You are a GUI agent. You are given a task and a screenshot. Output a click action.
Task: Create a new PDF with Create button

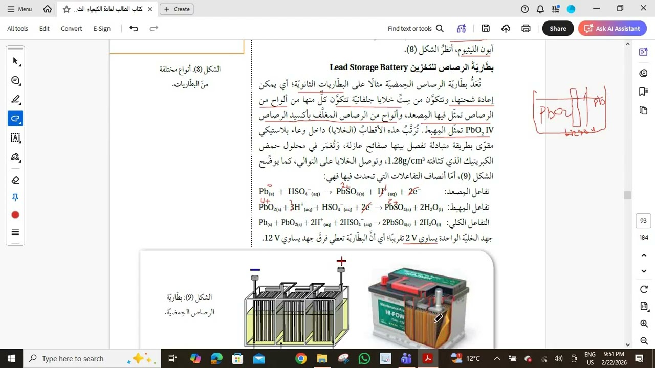(177, 9)
